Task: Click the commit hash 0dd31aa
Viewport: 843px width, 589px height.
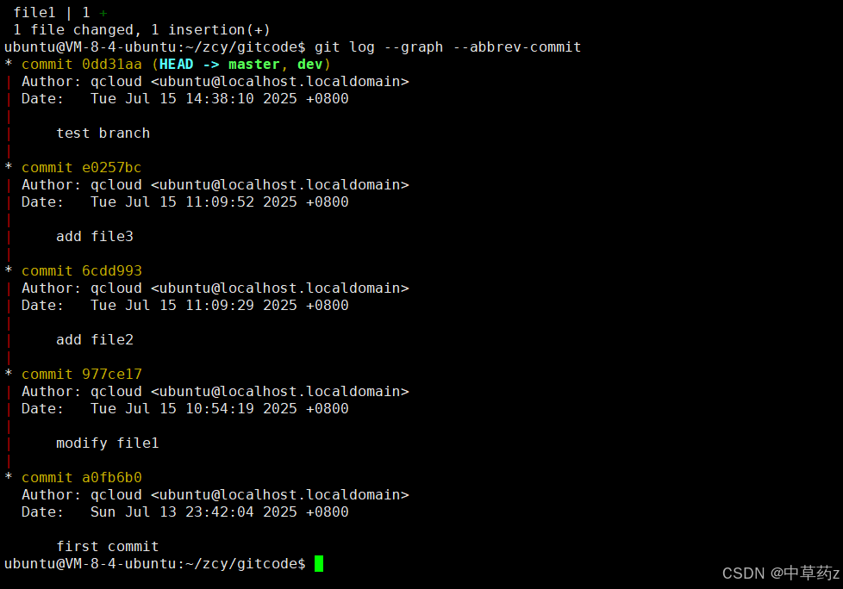Action: 112,65
